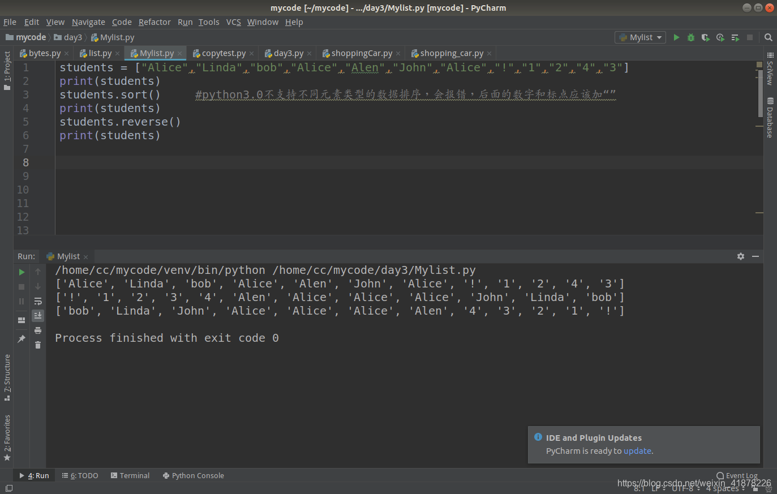Run with coverage using the shield icon
This screenshot has height=494, width=777.
coord(705,37)
